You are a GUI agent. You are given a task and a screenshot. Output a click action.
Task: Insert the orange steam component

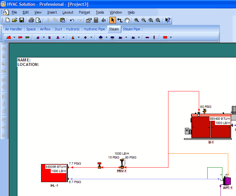click(73, 37)
